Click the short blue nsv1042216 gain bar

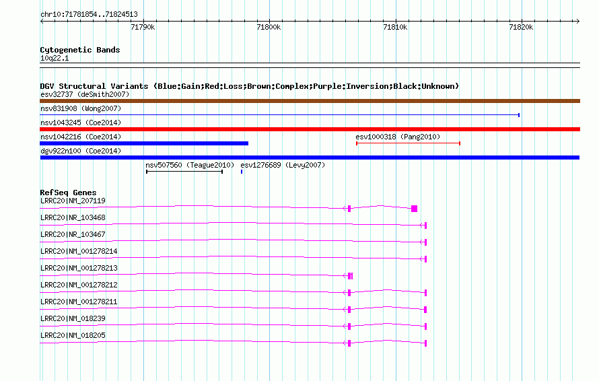point(144,143)
